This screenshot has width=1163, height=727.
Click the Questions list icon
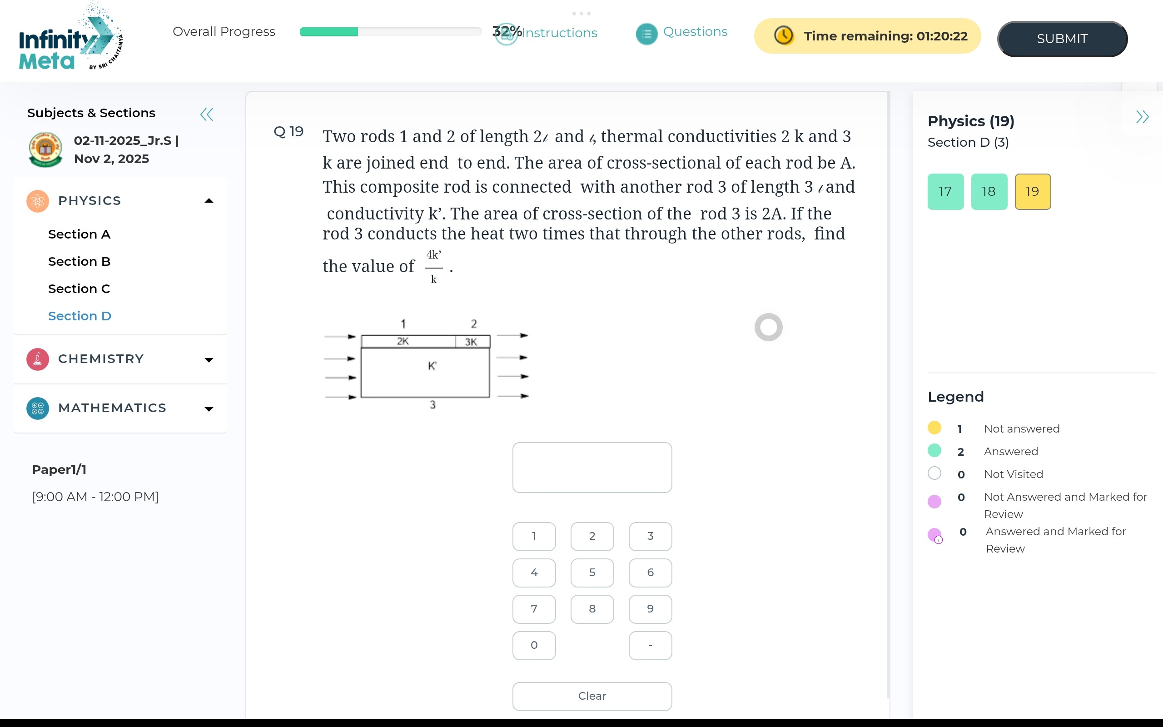pos(646,34)
